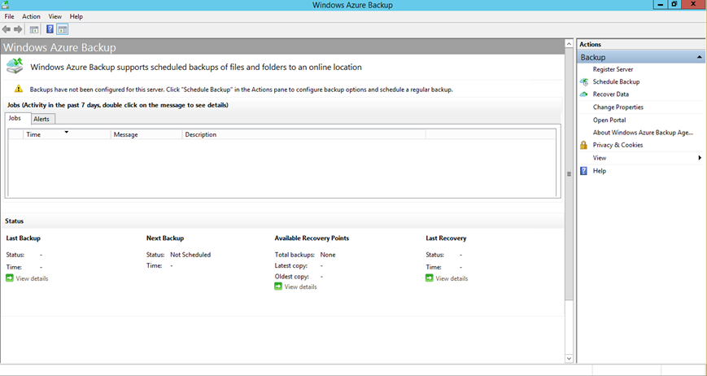Select the Privacy & Cookies lock icon
This screenshot has width=707, height=376.
tap(584, 145)
